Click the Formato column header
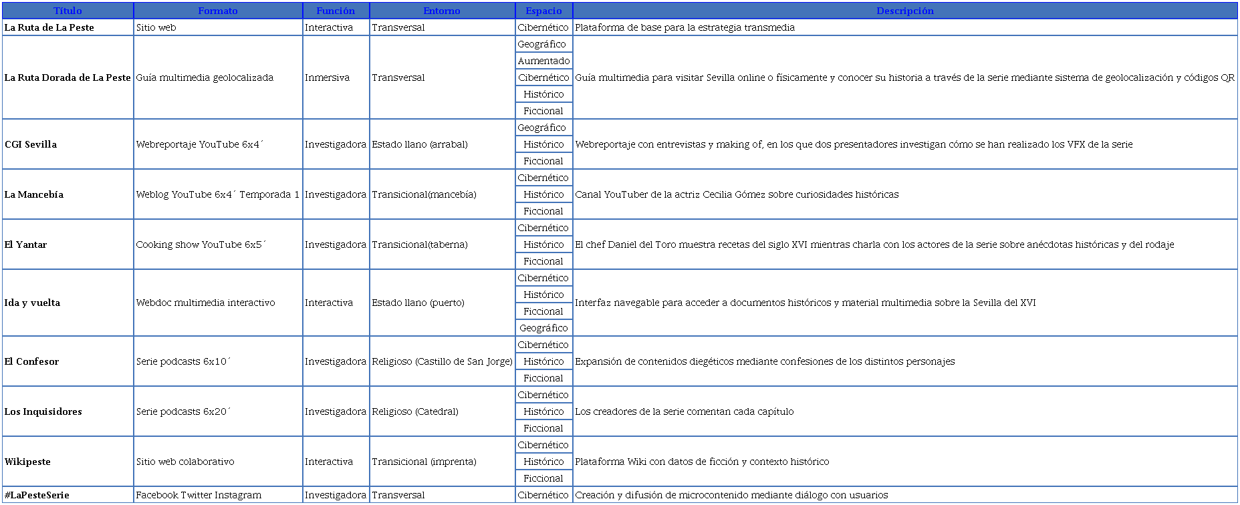Viewport: 1240px width, 505px height. (218, 11)
